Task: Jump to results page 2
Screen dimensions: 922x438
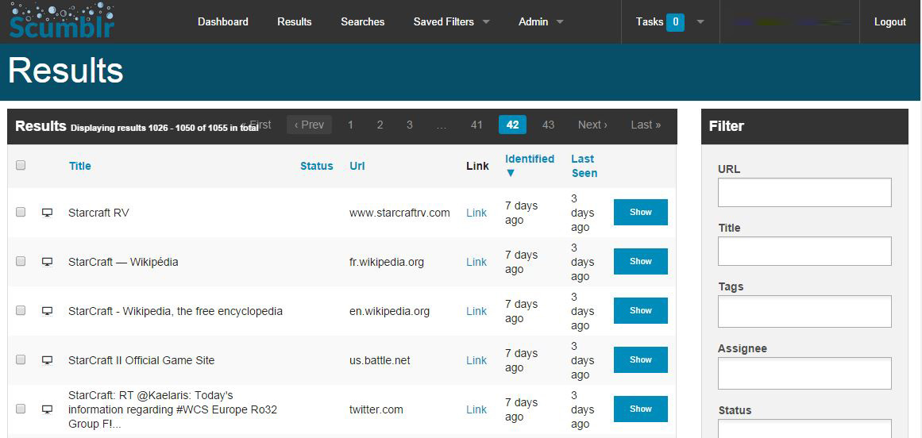Action: pos(380,125)
